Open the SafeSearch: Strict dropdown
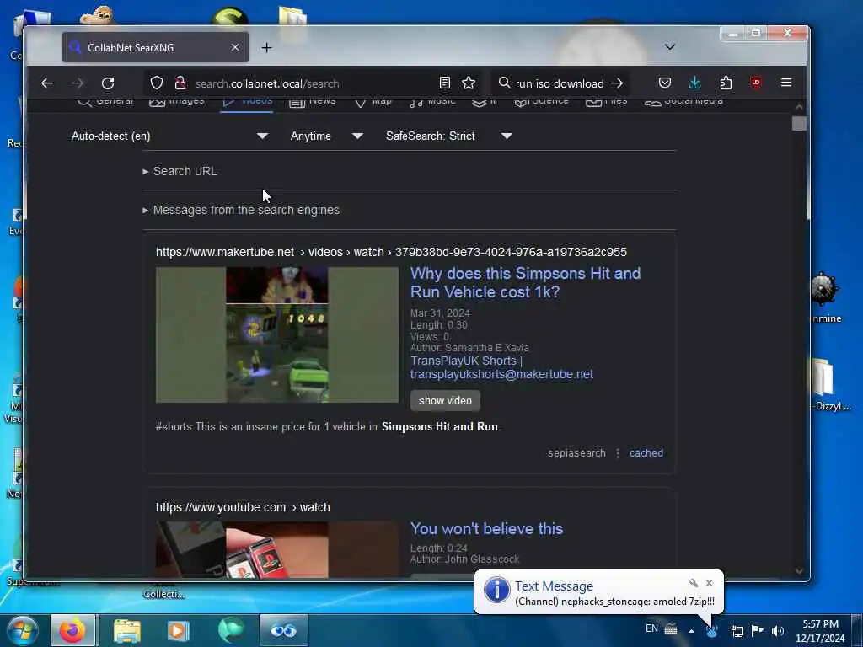 tap(448, 136)
